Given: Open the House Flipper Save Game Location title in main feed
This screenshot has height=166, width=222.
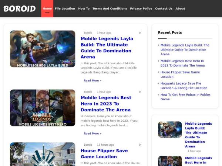Looking at the screenshot, I should pos(104,154).
